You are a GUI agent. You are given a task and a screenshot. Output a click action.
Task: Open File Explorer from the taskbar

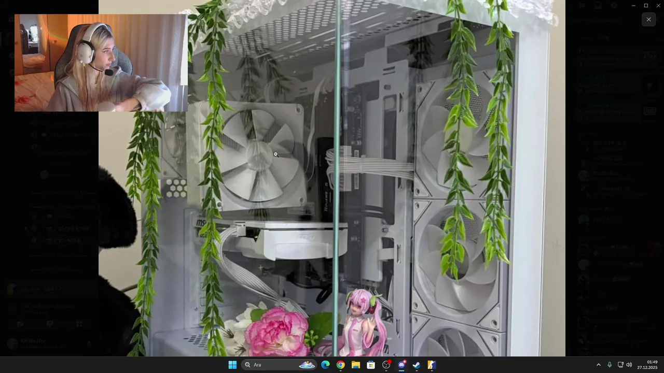[356, 365]
